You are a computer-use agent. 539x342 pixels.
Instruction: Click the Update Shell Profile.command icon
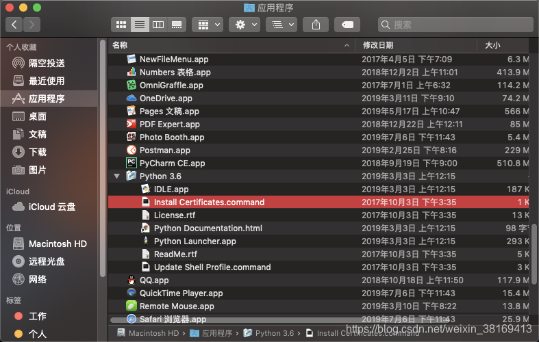tap(146, 267)
